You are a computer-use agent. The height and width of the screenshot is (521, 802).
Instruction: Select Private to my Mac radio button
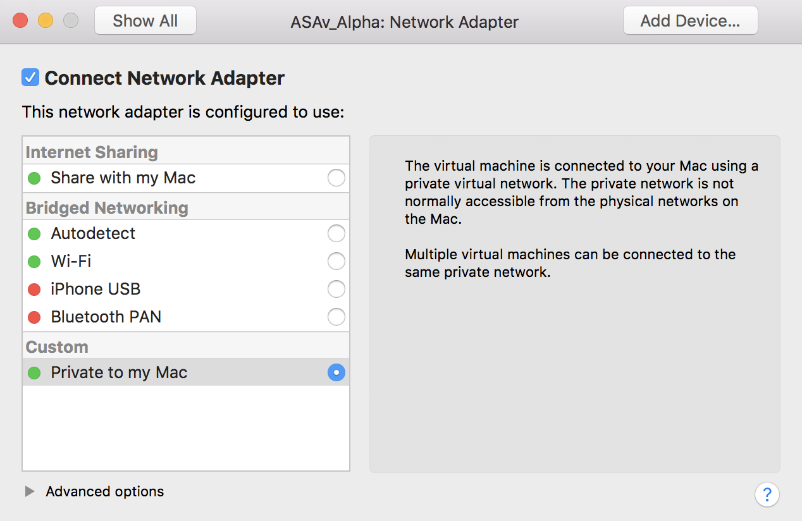tap(336, 372)
